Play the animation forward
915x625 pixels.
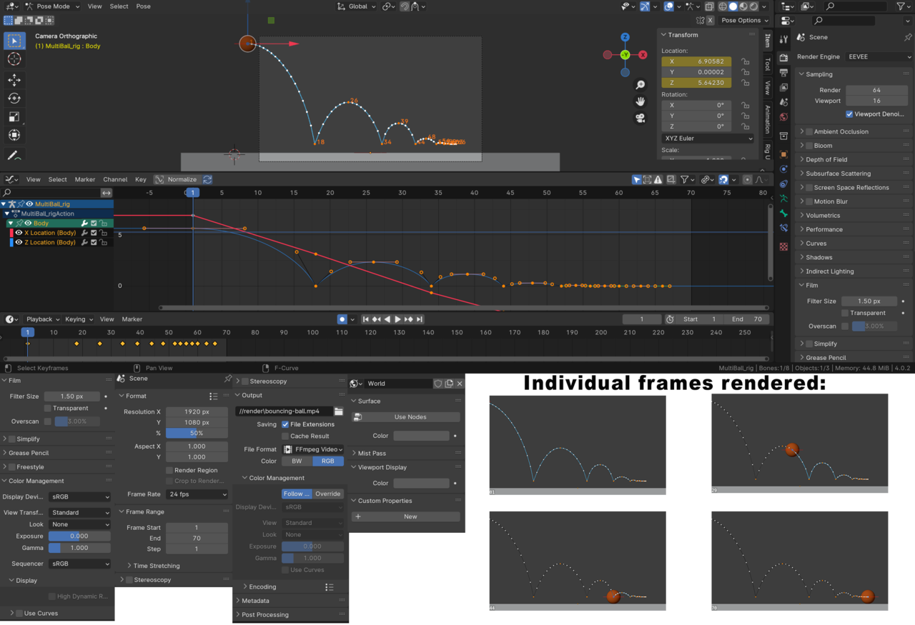pos(398,319)
